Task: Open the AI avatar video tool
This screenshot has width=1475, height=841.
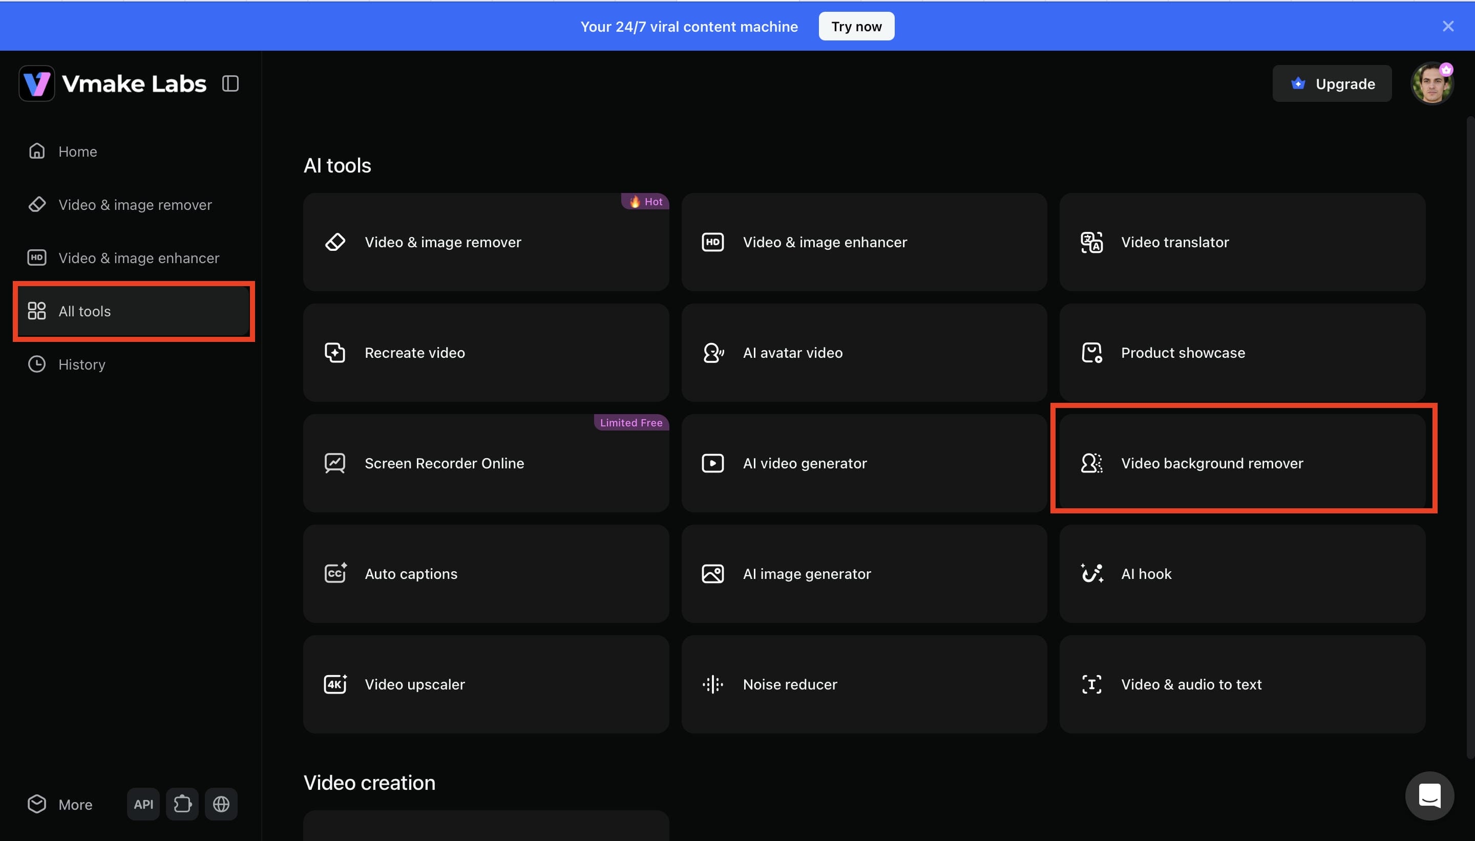Action: [x=863, y=352]
